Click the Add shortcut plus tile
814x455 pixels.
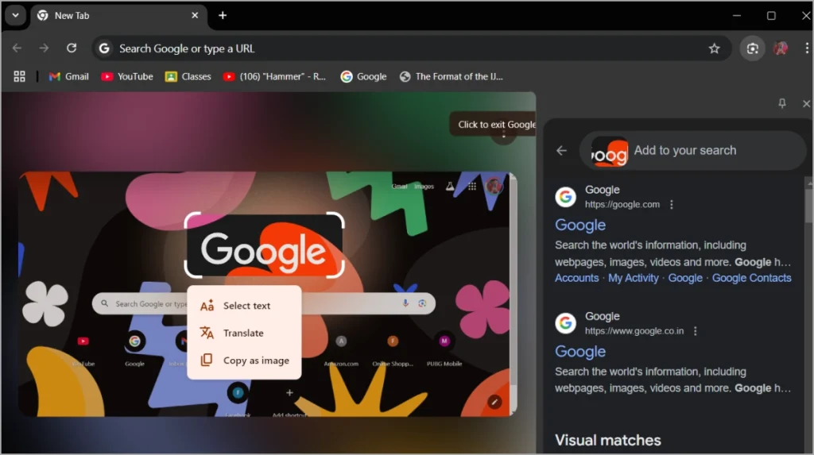(x=289, y=399)
